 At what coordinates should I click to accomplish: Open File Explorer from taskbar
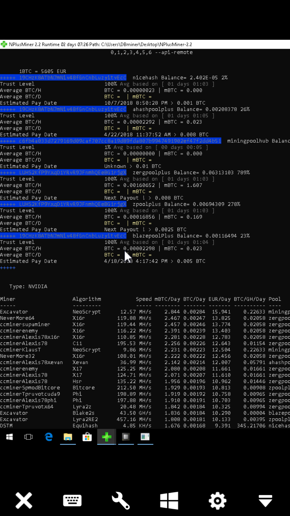point(68,437)
